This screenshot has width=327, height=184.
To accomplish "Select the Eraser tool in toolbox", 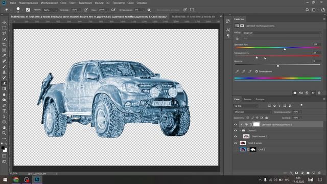I will (4, 83).
